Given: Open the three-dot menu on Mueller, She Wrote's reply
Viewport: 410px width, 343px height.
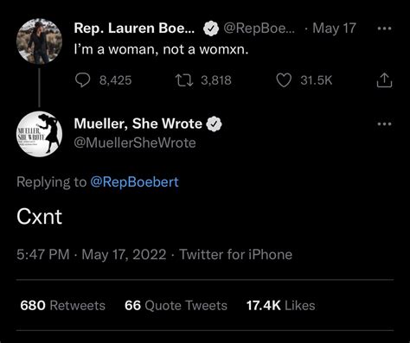Looking at the screenshot, I should (x=385, y=124).
